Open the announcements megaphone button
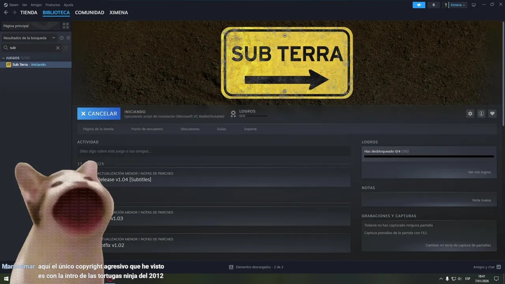 [419, 5]
